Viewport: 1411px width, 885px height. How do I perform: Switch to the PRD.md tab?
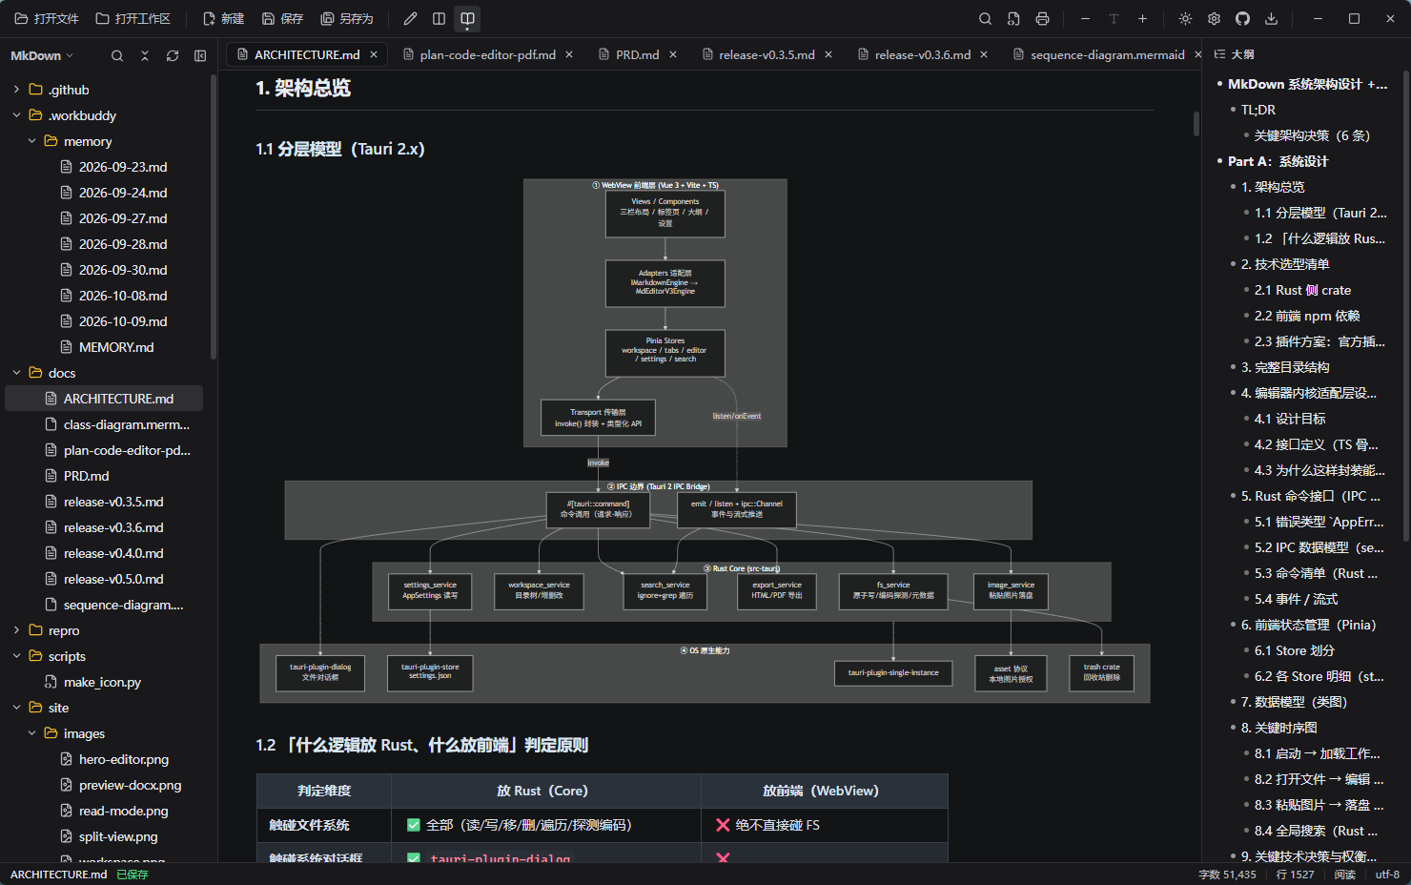638,55
